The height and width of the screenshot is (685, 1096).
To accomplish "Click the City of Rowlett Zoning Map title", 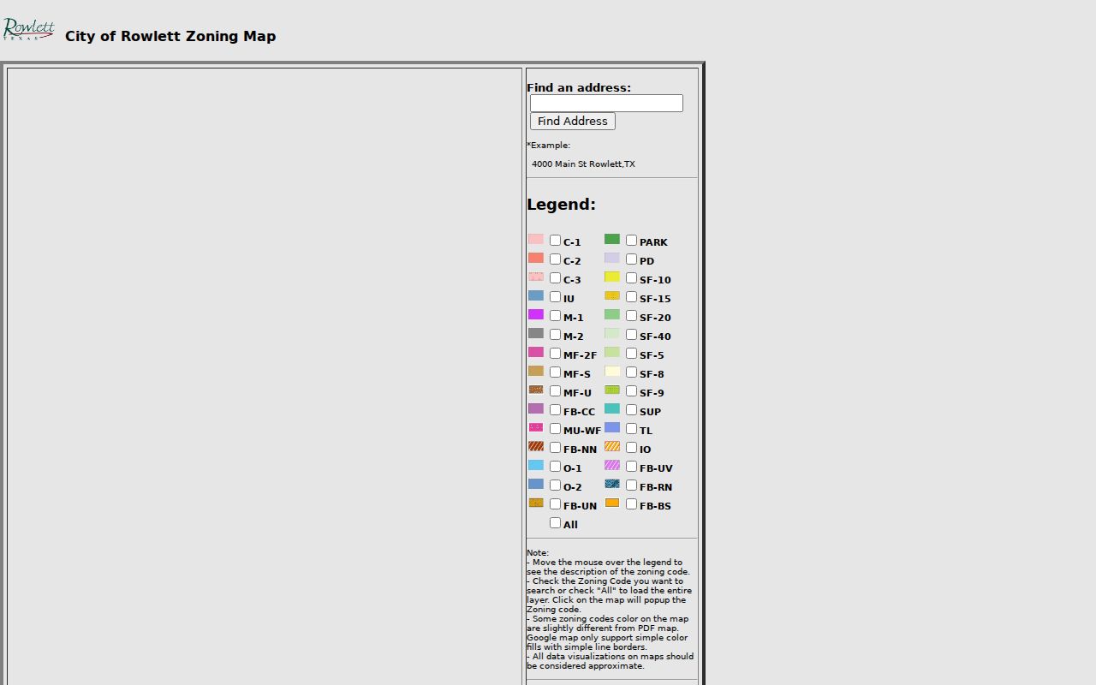I will 170,36.
